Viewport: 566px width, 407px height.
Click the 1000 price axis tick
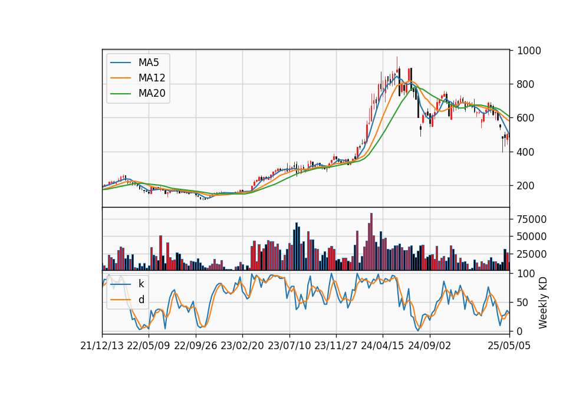pos(529,51)
